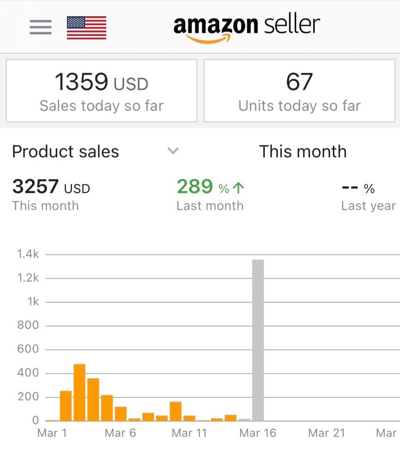Tap the Mar 6 axis label
400x450 pixels.
pos(120,433)
